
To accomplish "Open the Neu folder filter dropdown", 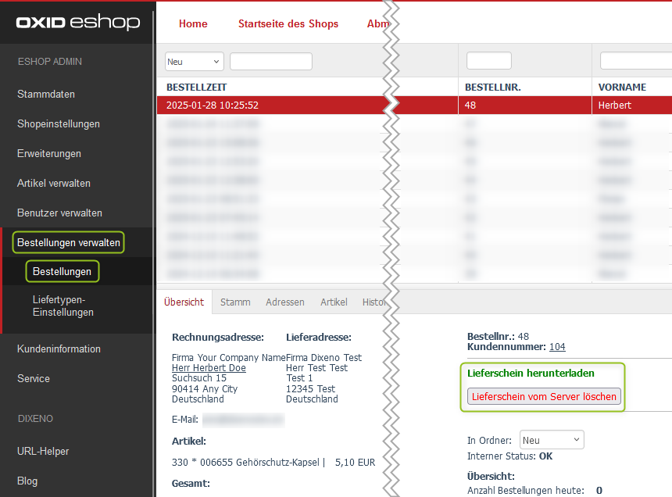I will (x=194, y=62).
